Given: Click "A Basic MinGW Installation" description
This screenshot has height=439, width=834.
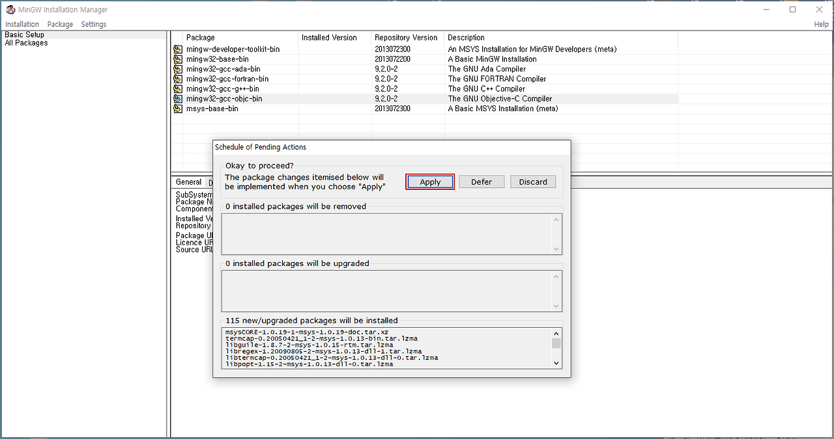Looking at the screenshot, I should coord(492,59).
